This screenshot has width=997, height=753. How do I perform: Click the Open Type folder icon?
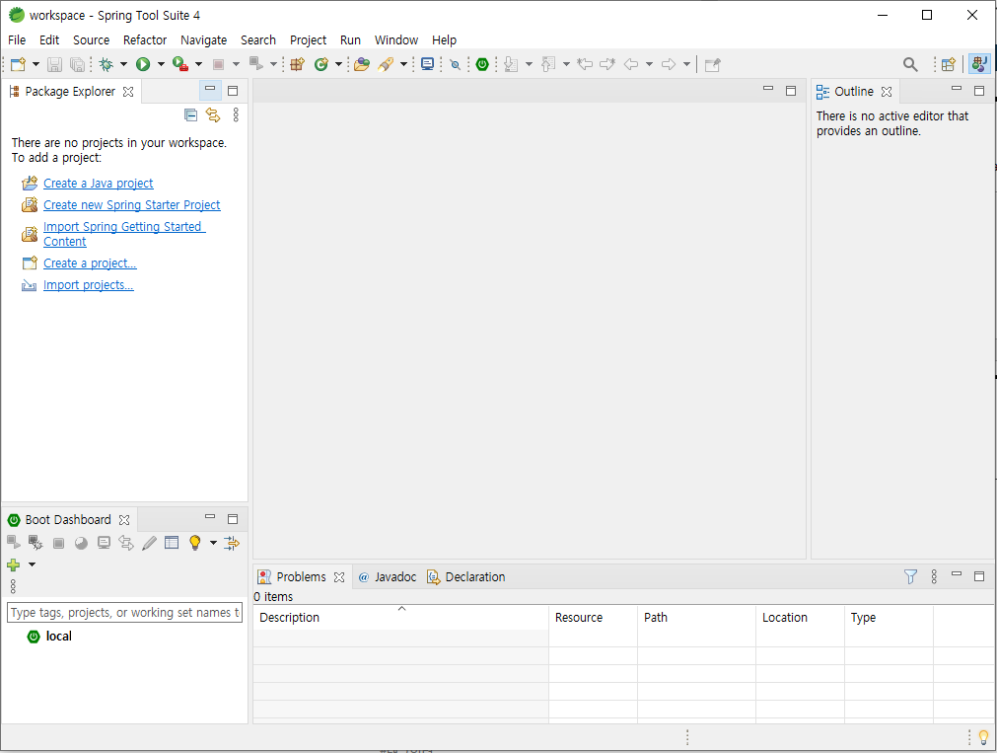point(362,64)
